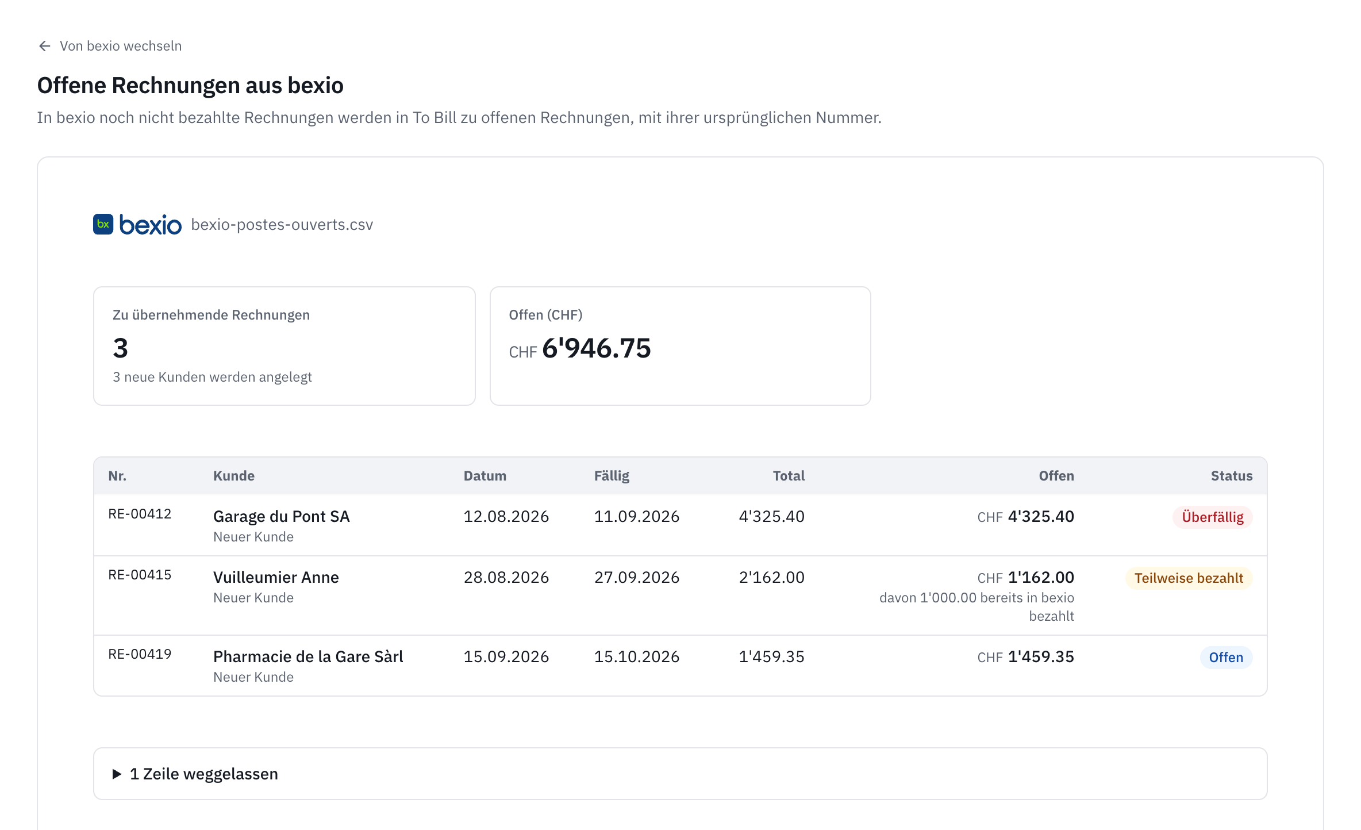This screenshot has width=1361, height=830.
Task: Click customer 'Vuilleumier Anne'
Action: pos(276,577)
